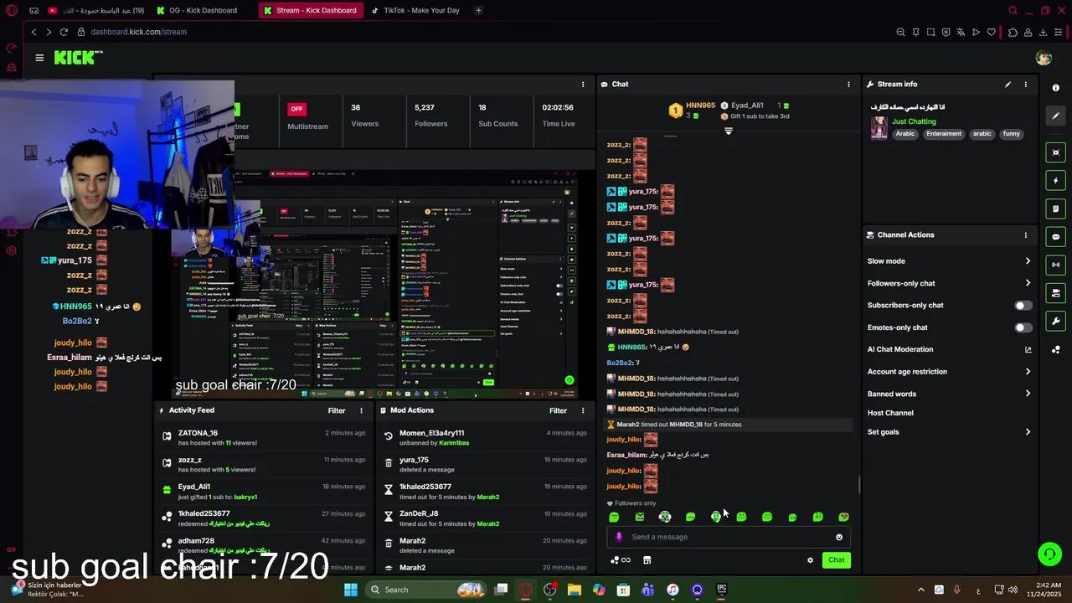Toggle the lightning bolt widget icon
This screenshot has width=1072, height=603.
[1055, 180]
